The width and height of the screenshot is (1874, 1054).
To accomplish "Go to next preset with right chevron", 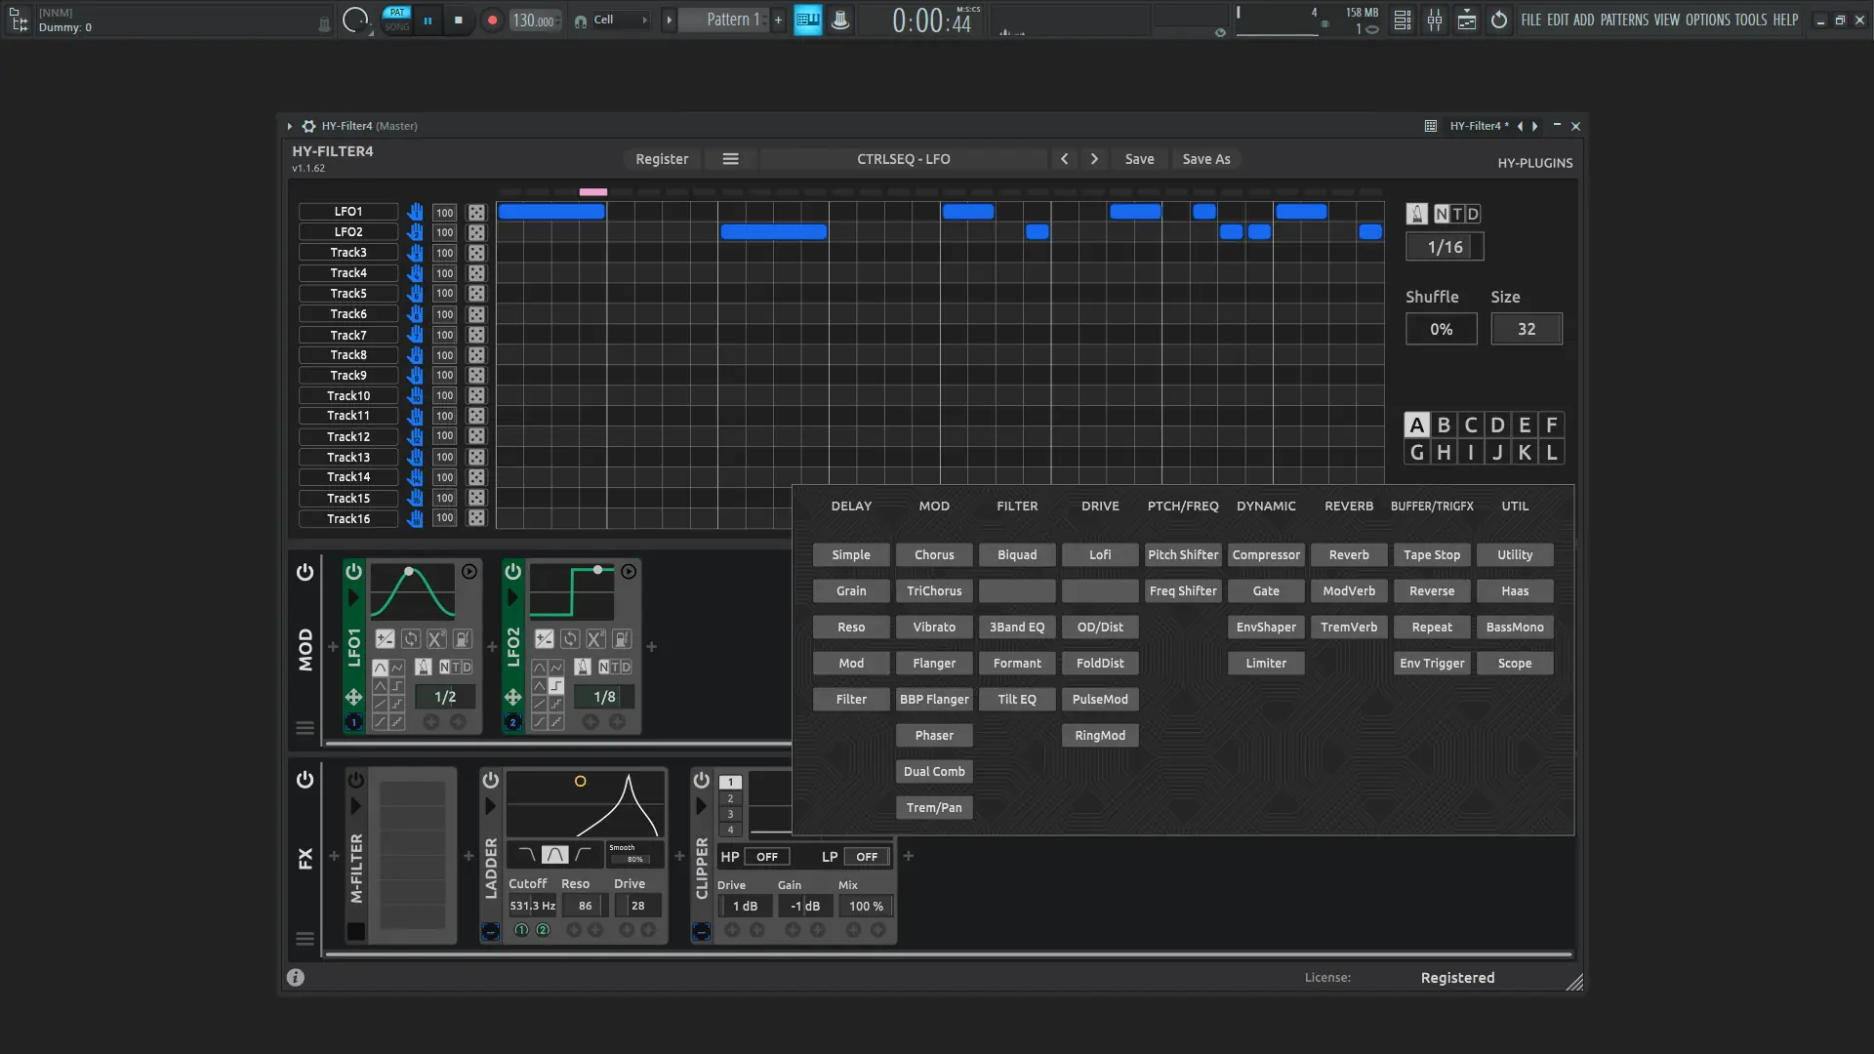I will tap(1094, 159).
